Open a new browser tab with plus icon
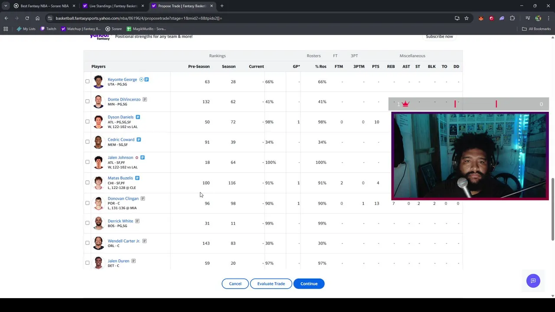 tap(222, 6)
